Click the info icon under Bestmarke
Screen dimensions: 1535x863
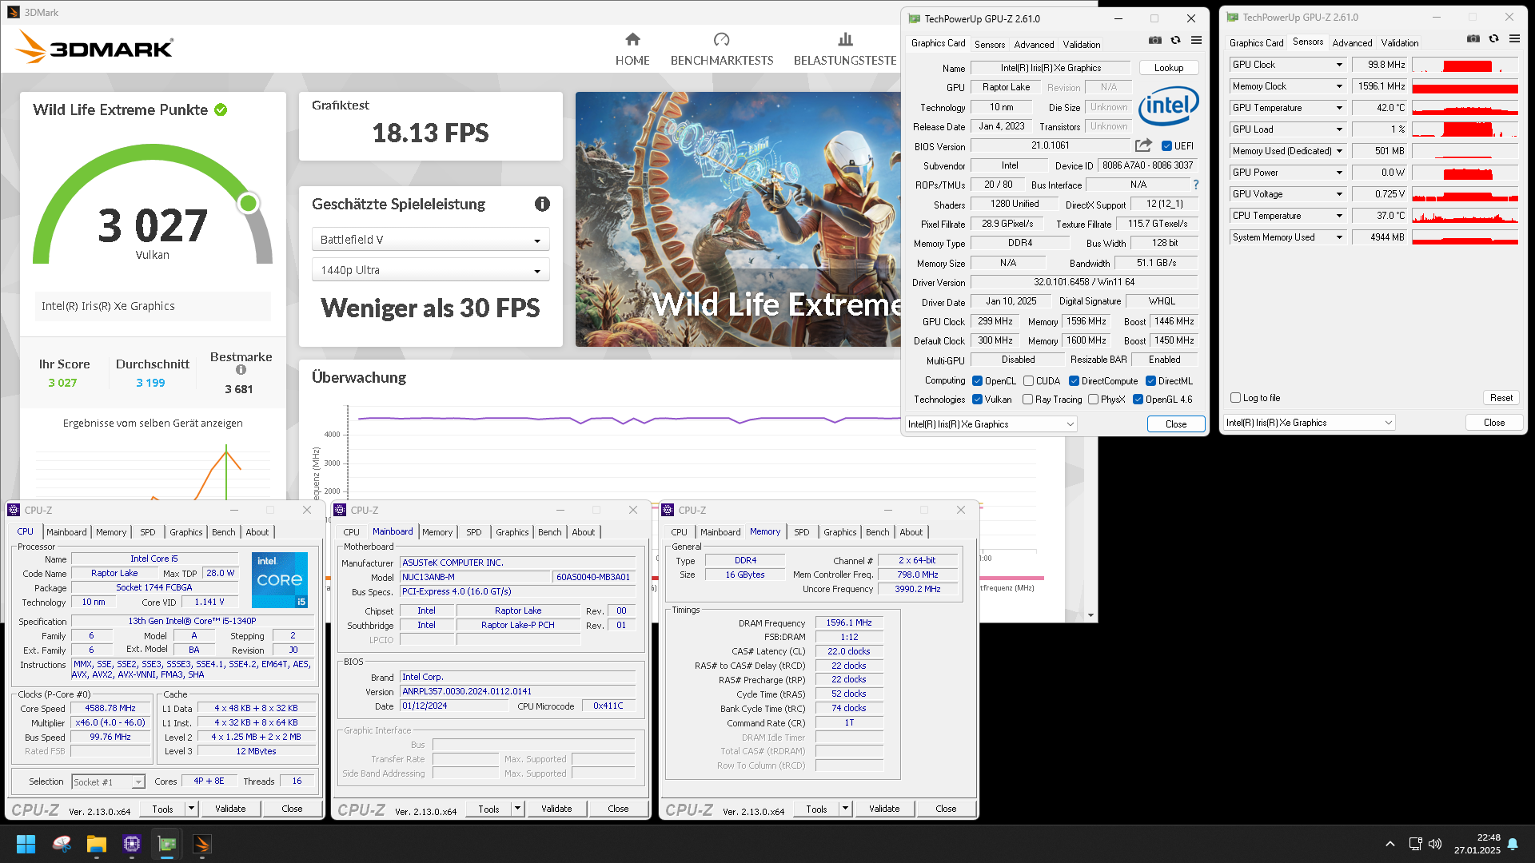coord(241,370)
